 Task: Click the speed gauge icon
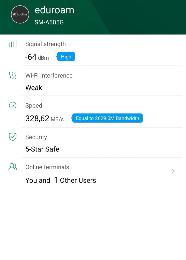[13, 105]
